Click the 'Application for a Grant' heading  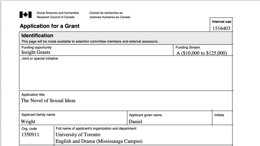(50, 26)
